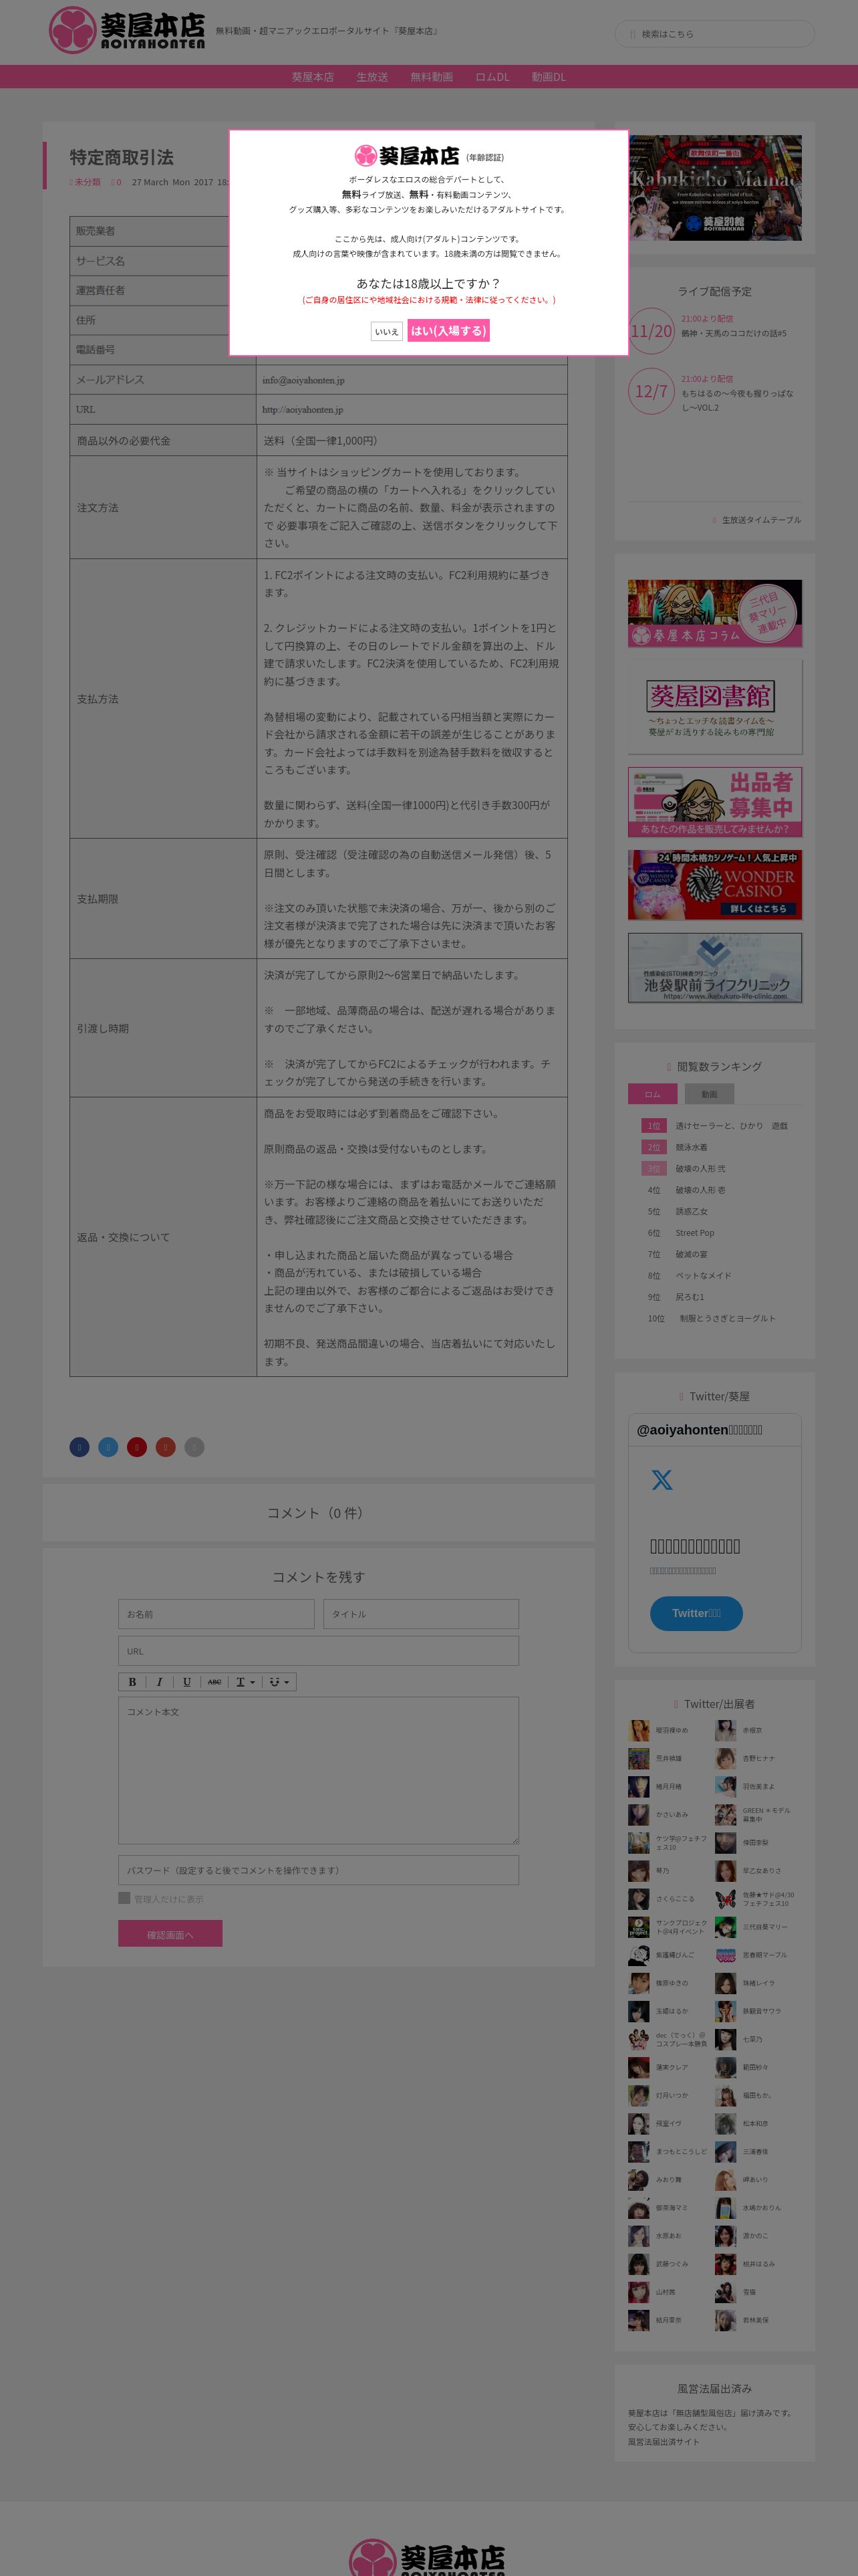Click the 検索はこちら search field
Image resolution: width=858 pixels, height=2576 pixels.
[714, 34]
